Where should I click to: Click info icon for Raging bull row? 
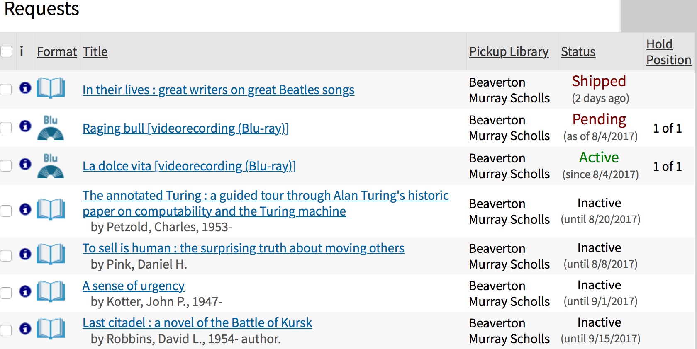click(x=25, y=126)
